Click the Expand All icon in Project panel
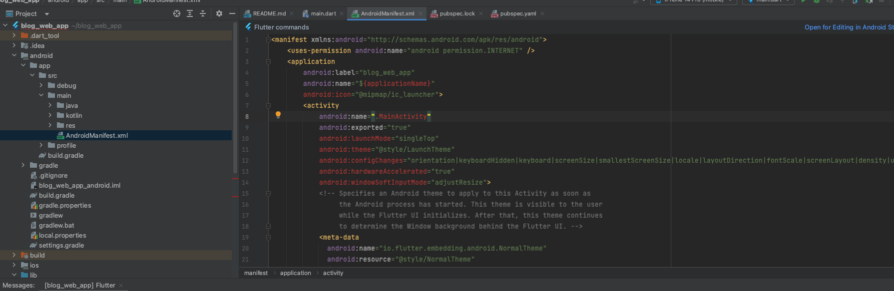This screenshot has height=291, width=894. pos(190,13)
